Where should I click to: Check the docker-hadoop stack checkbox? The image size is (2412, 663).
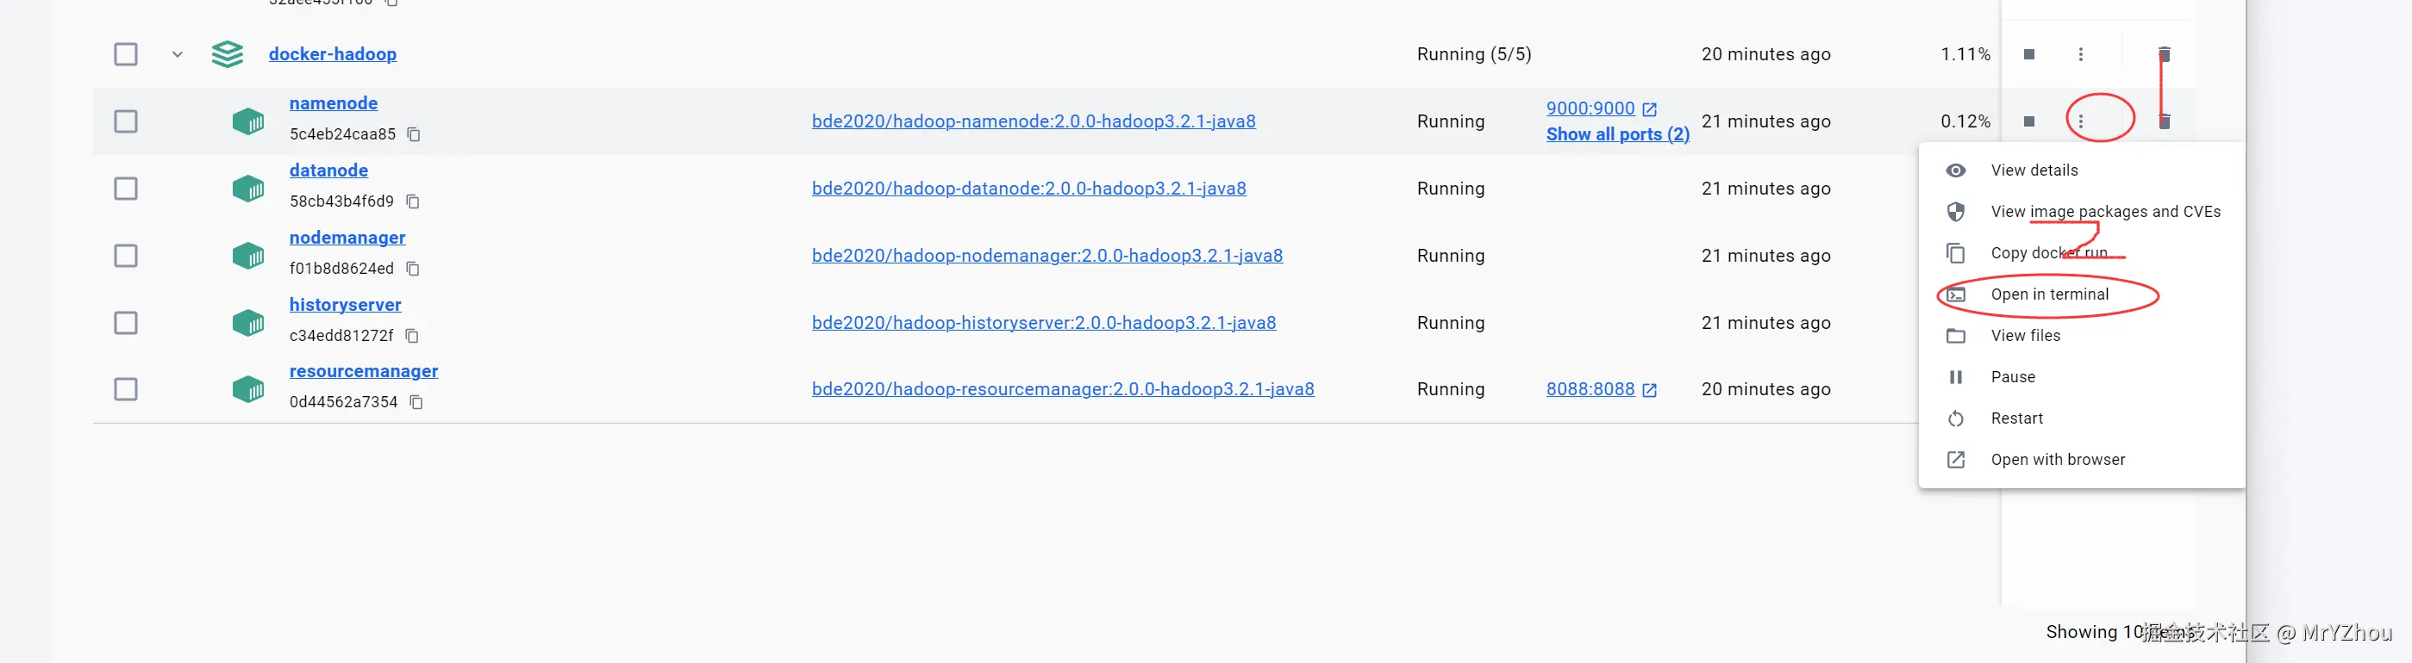(x=126, y=54)
